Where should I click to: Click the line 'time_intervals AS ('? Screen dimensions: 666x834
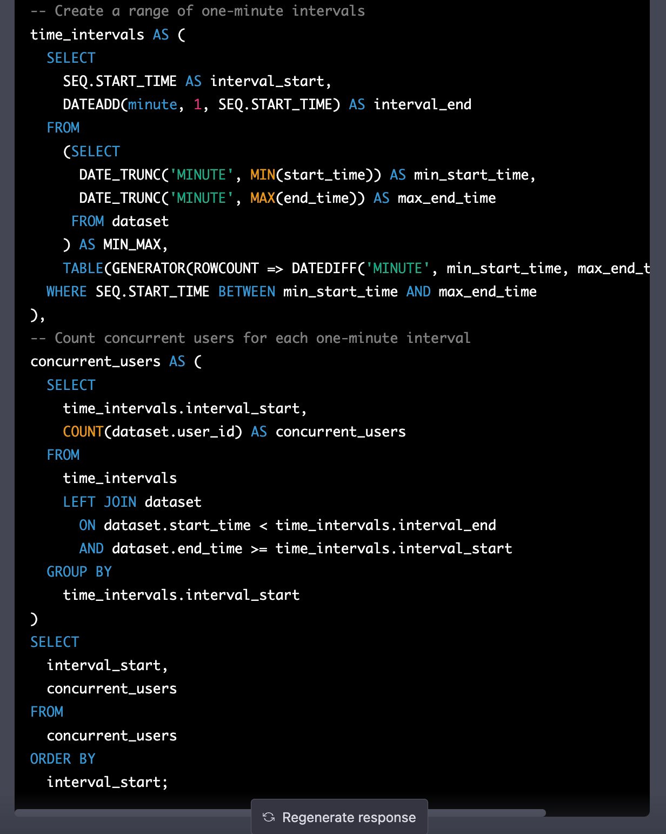(108, 35)
